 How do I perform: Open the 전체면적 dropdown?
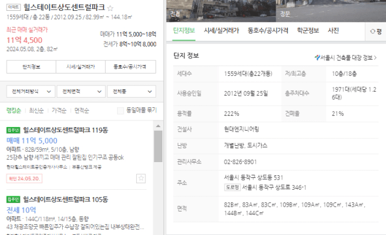pyautogui.click(x=81, y=92)
